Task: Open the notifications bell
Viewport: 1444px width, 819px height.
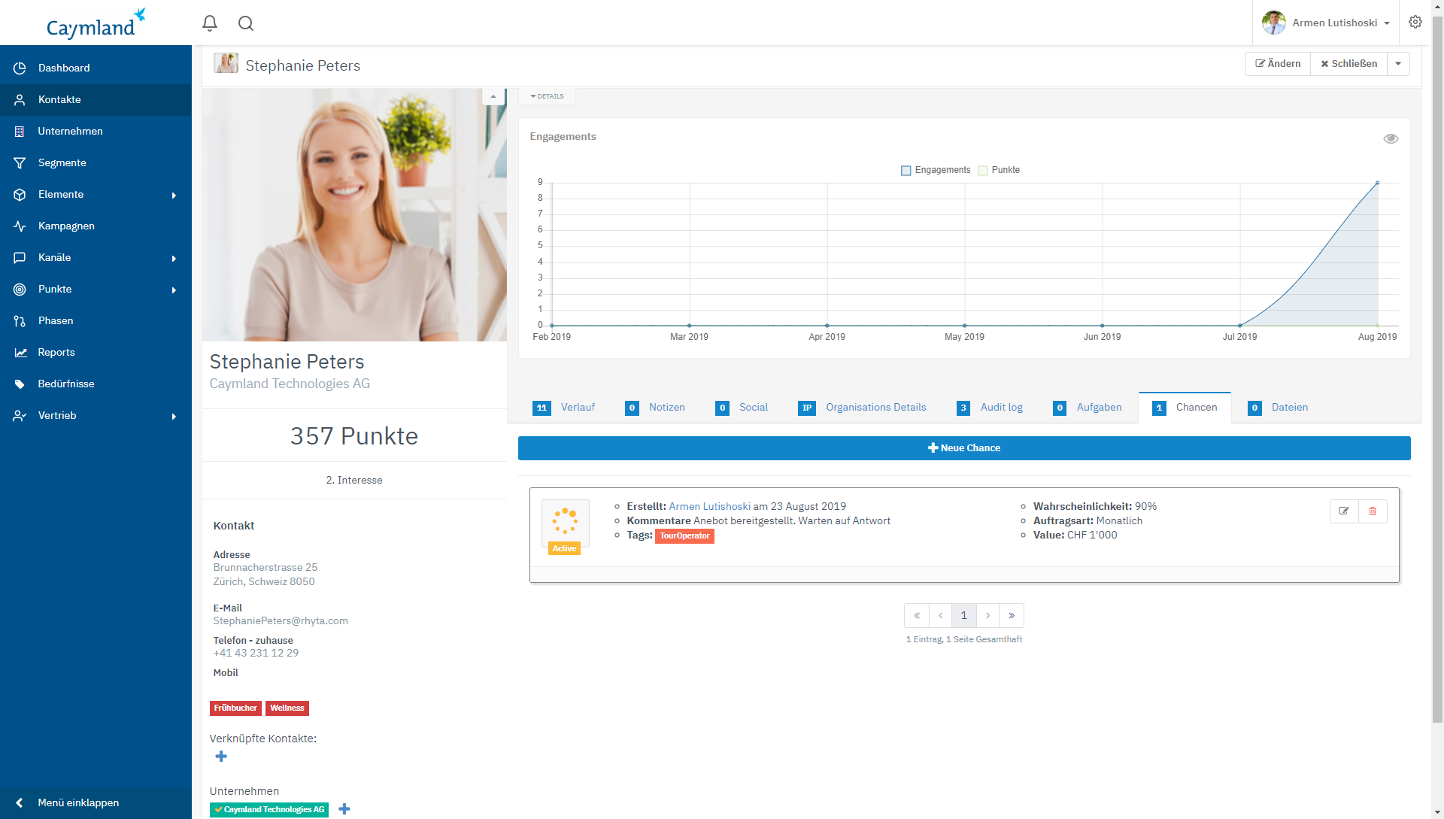Action: 210,23
